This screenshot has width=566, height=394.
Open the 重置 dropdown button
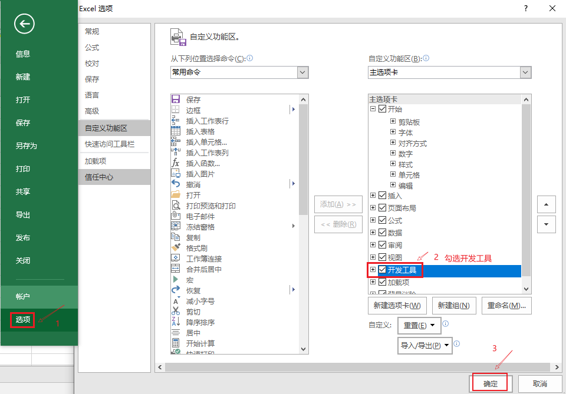tap(419, 326)
